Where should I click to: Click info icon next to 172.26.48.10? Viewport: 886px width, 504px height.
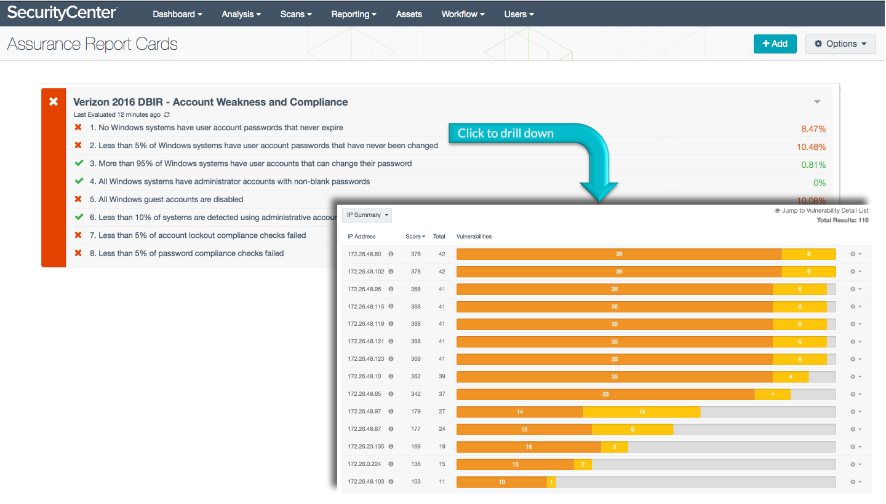pyautogui.click(x=391, y=376)
